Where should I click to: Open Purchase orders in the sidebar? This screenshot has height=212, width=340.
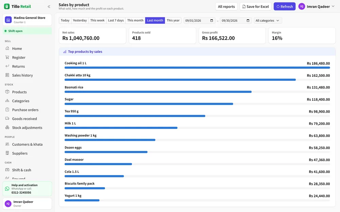[27, 110]
